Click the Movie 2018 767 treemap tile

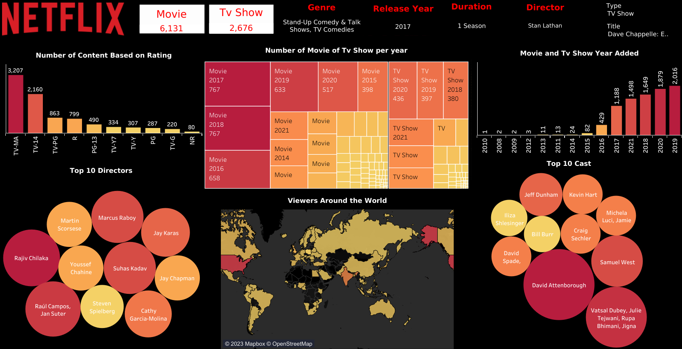(237, 128)
